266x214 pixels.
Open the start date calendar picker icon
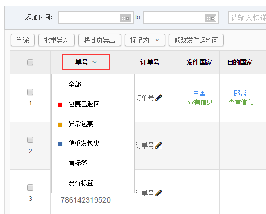[125, 18]
